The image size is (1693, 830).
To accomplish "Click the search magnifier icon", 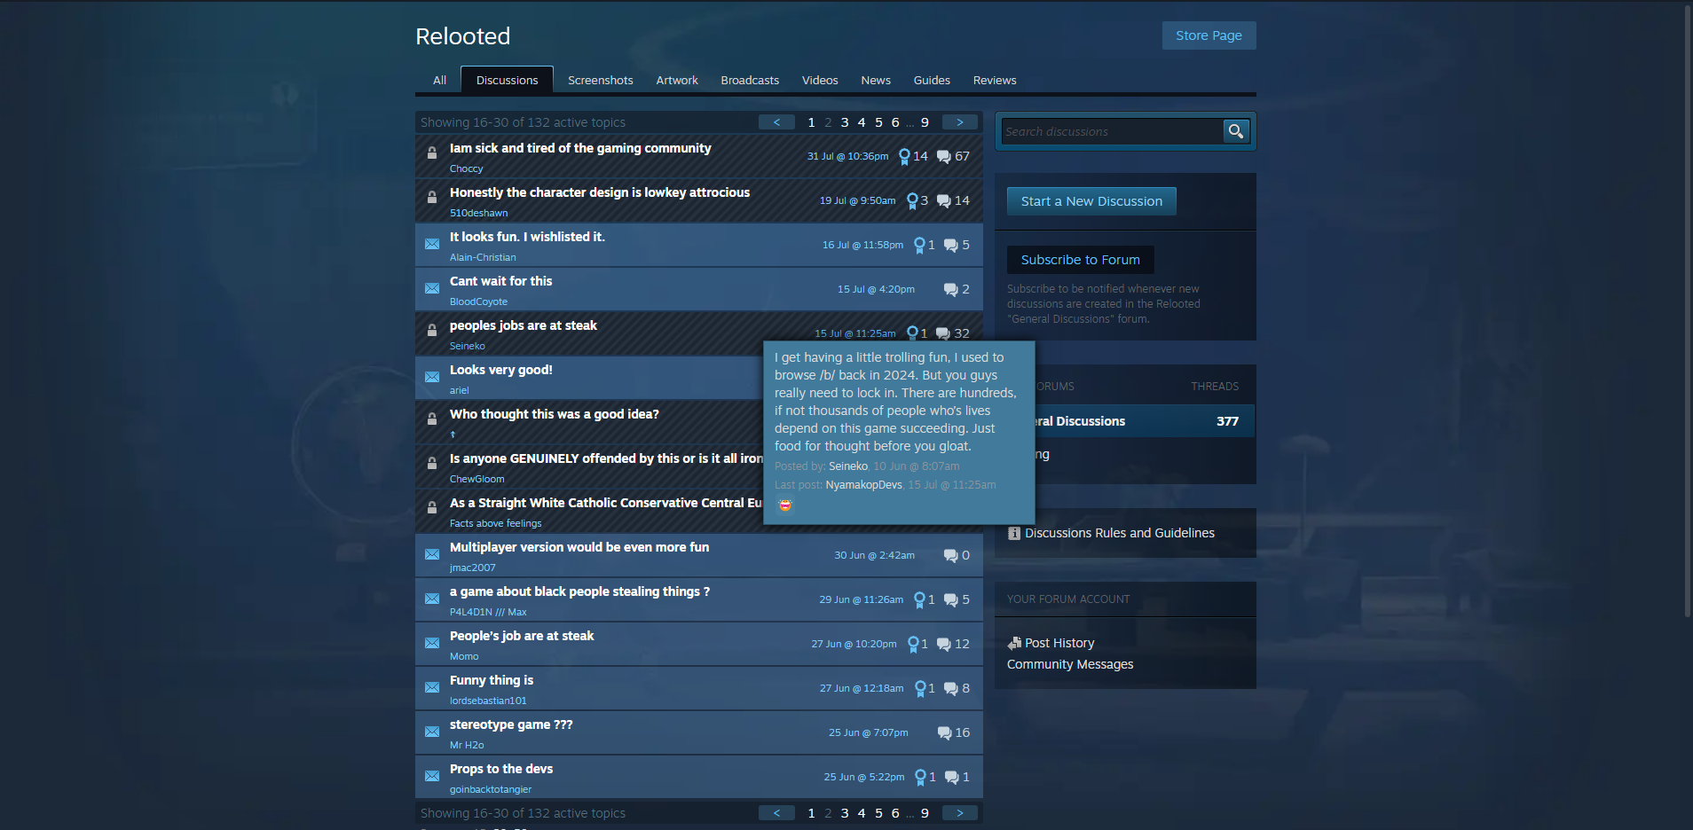I will pyautogui.click(x=1235, y=131).
